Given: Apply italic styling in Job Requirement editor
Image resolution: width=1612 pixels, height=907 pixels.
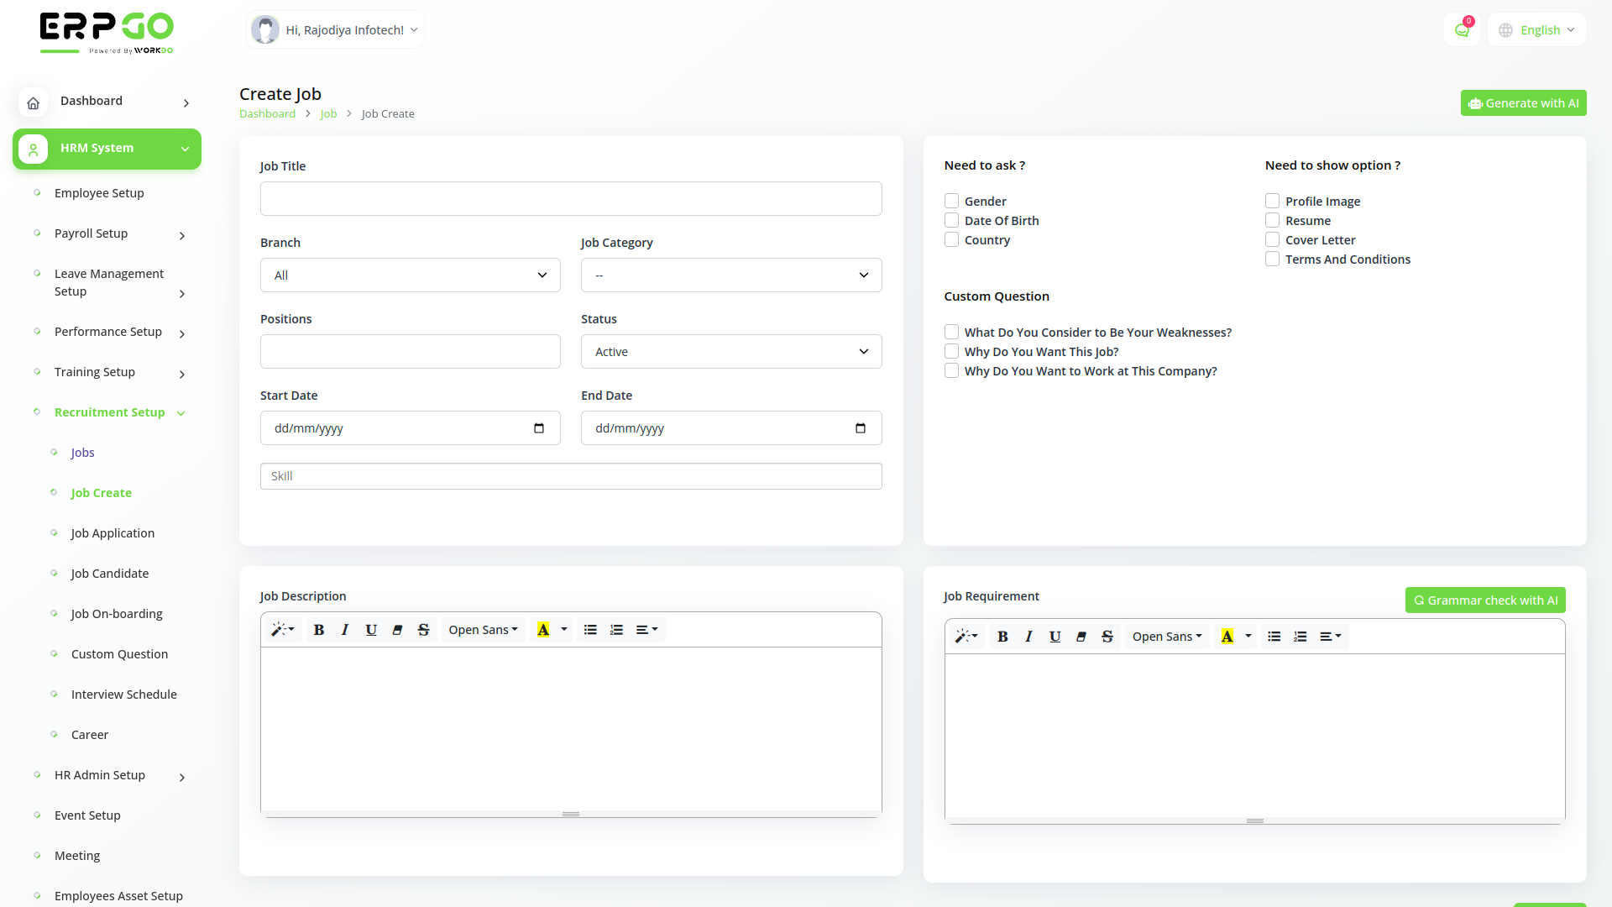Looking at the screenshot, I should coord(1028,636).
